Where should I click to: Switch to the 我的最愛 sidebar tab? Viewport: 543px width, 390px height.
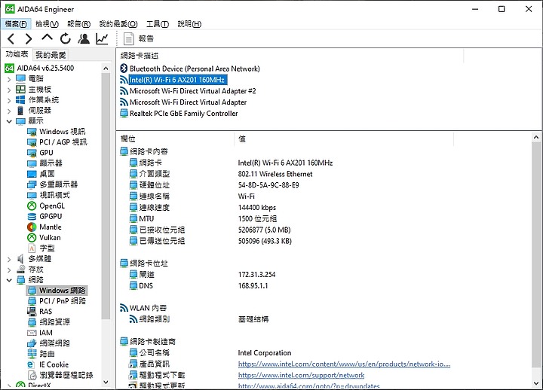[x=51, y=55]
